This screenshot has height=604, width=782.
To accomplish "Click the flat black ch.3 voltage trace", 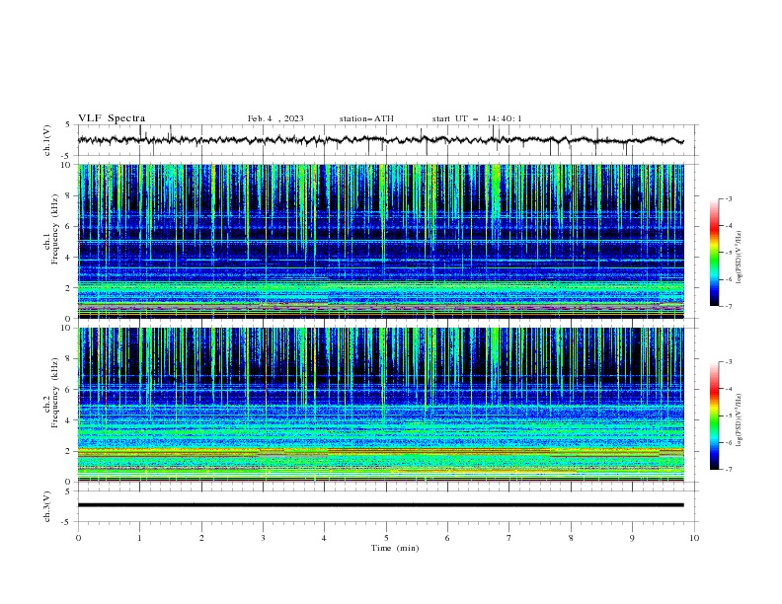I will [x=381, y=505].
